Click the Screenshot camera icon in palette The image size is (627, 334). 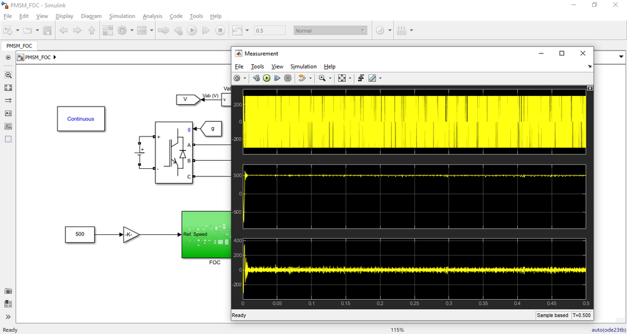click(x=8, y=291)
